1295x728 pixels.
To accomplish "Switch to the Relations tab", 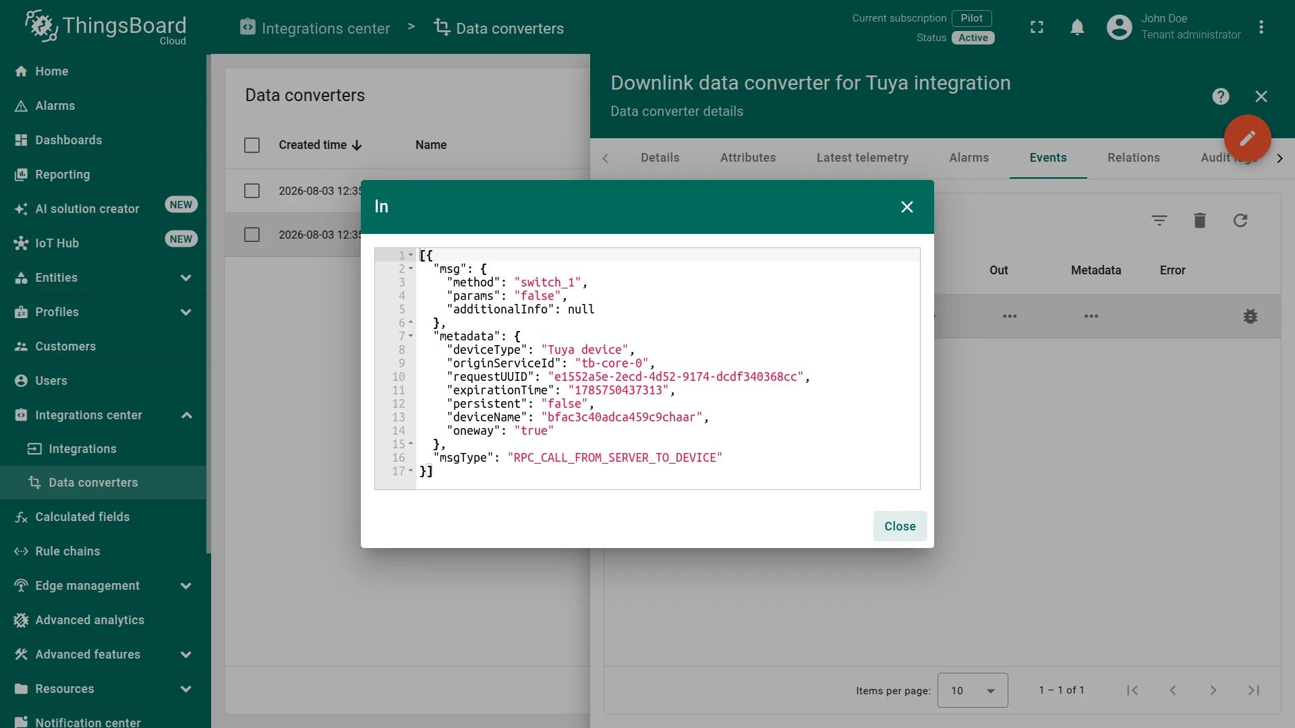I will (x=1133, y=158).
